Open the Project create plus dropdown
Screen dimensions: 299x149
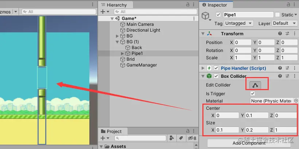pyautogui.click(x=105, y=138)
